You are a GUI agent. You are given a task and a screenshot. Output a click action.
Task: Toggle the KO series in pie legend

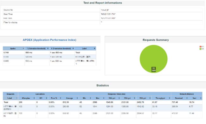202,46
